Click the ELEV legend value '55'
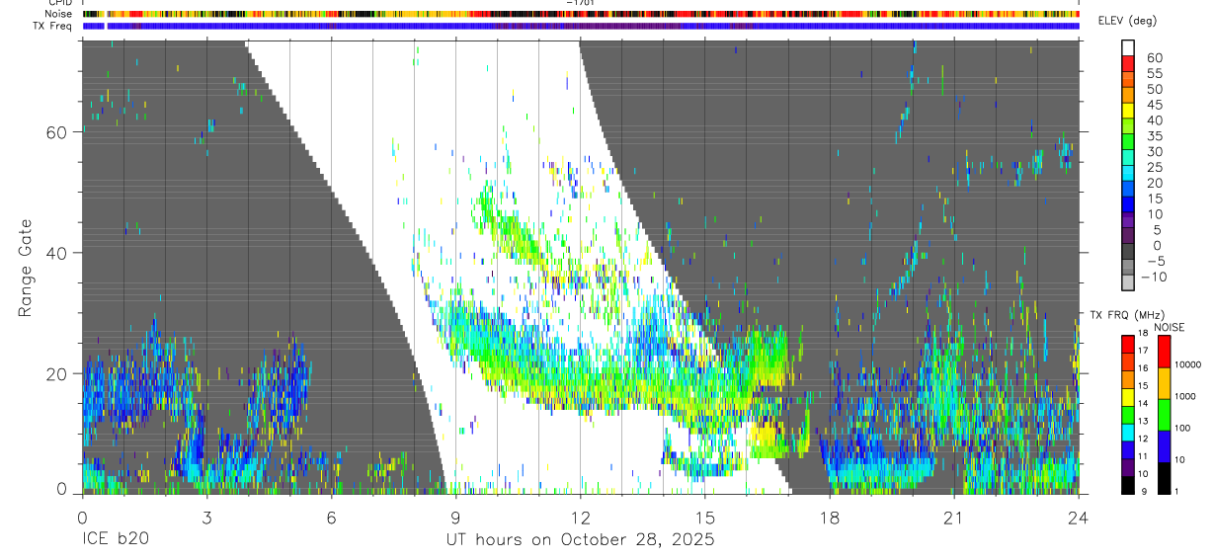Image resolution: width=1213 pixels, height=560 pixels. (x=1154, y=73)
